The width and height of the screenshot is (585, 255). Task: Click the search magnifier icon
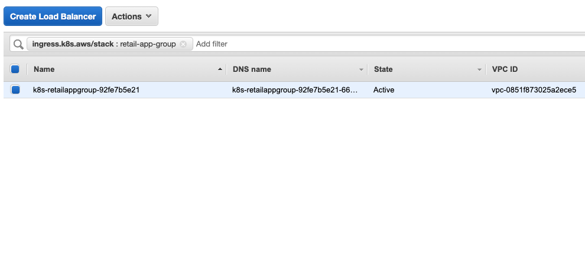pos(18,44)
